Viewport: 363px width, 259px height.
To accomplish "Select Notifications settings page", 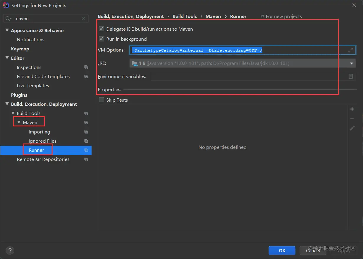I will (30, 40).
